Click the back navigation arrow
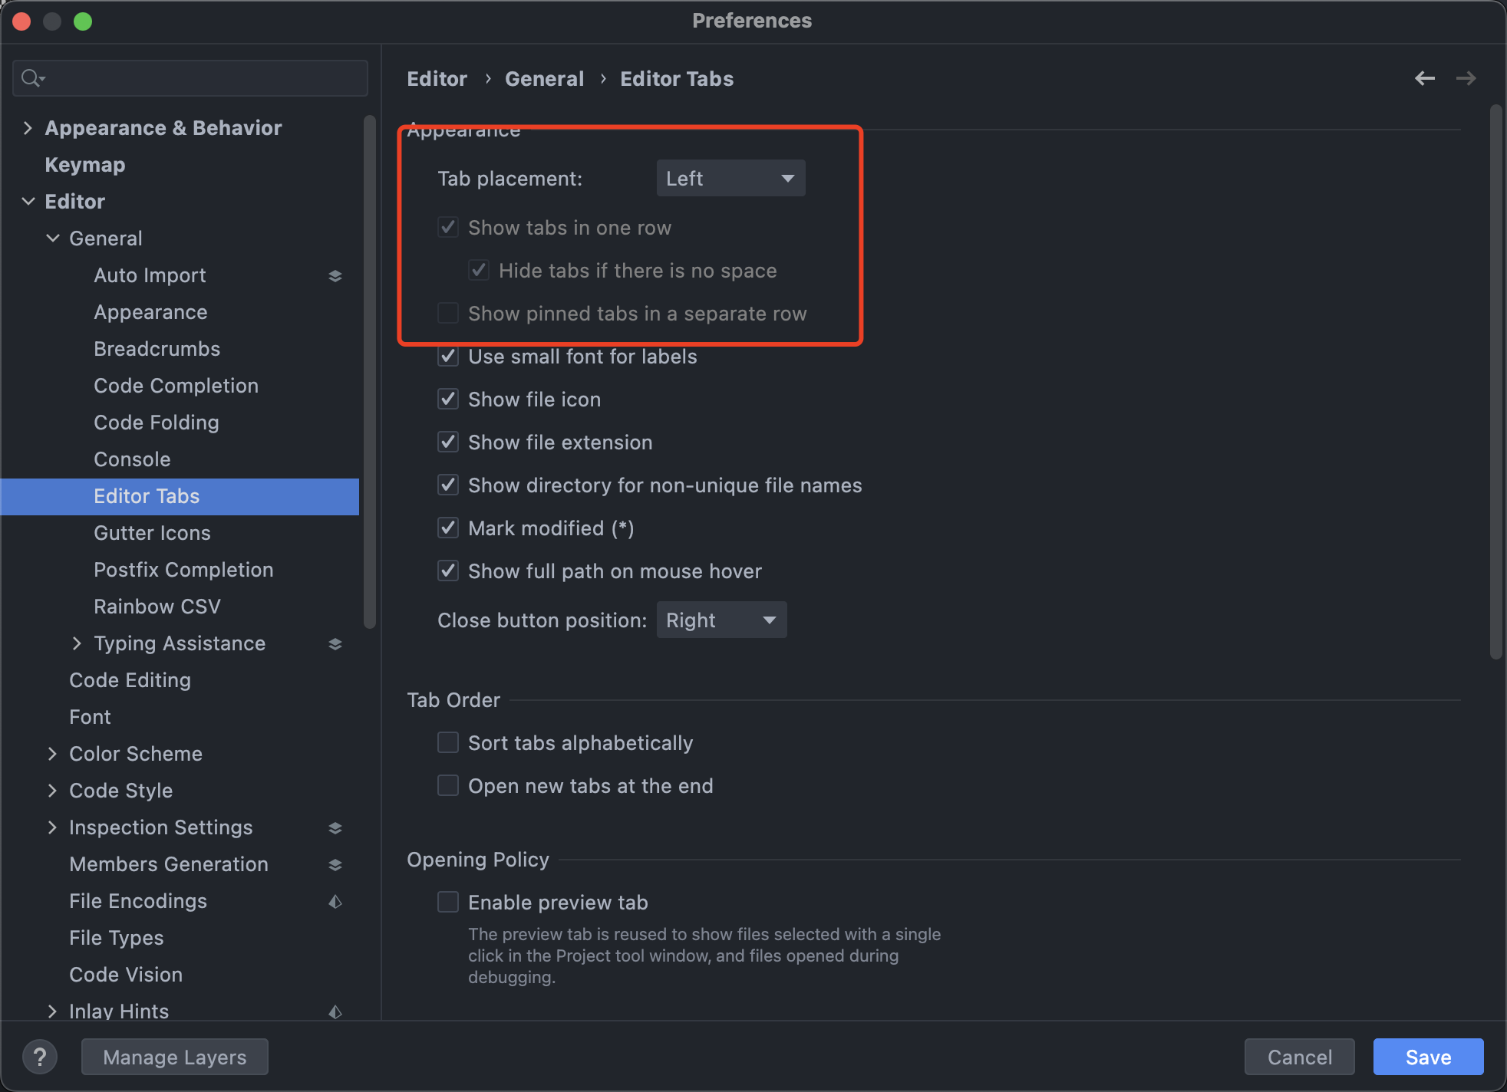Viewport: 1507px width, 1092px height. [1424, 78]
